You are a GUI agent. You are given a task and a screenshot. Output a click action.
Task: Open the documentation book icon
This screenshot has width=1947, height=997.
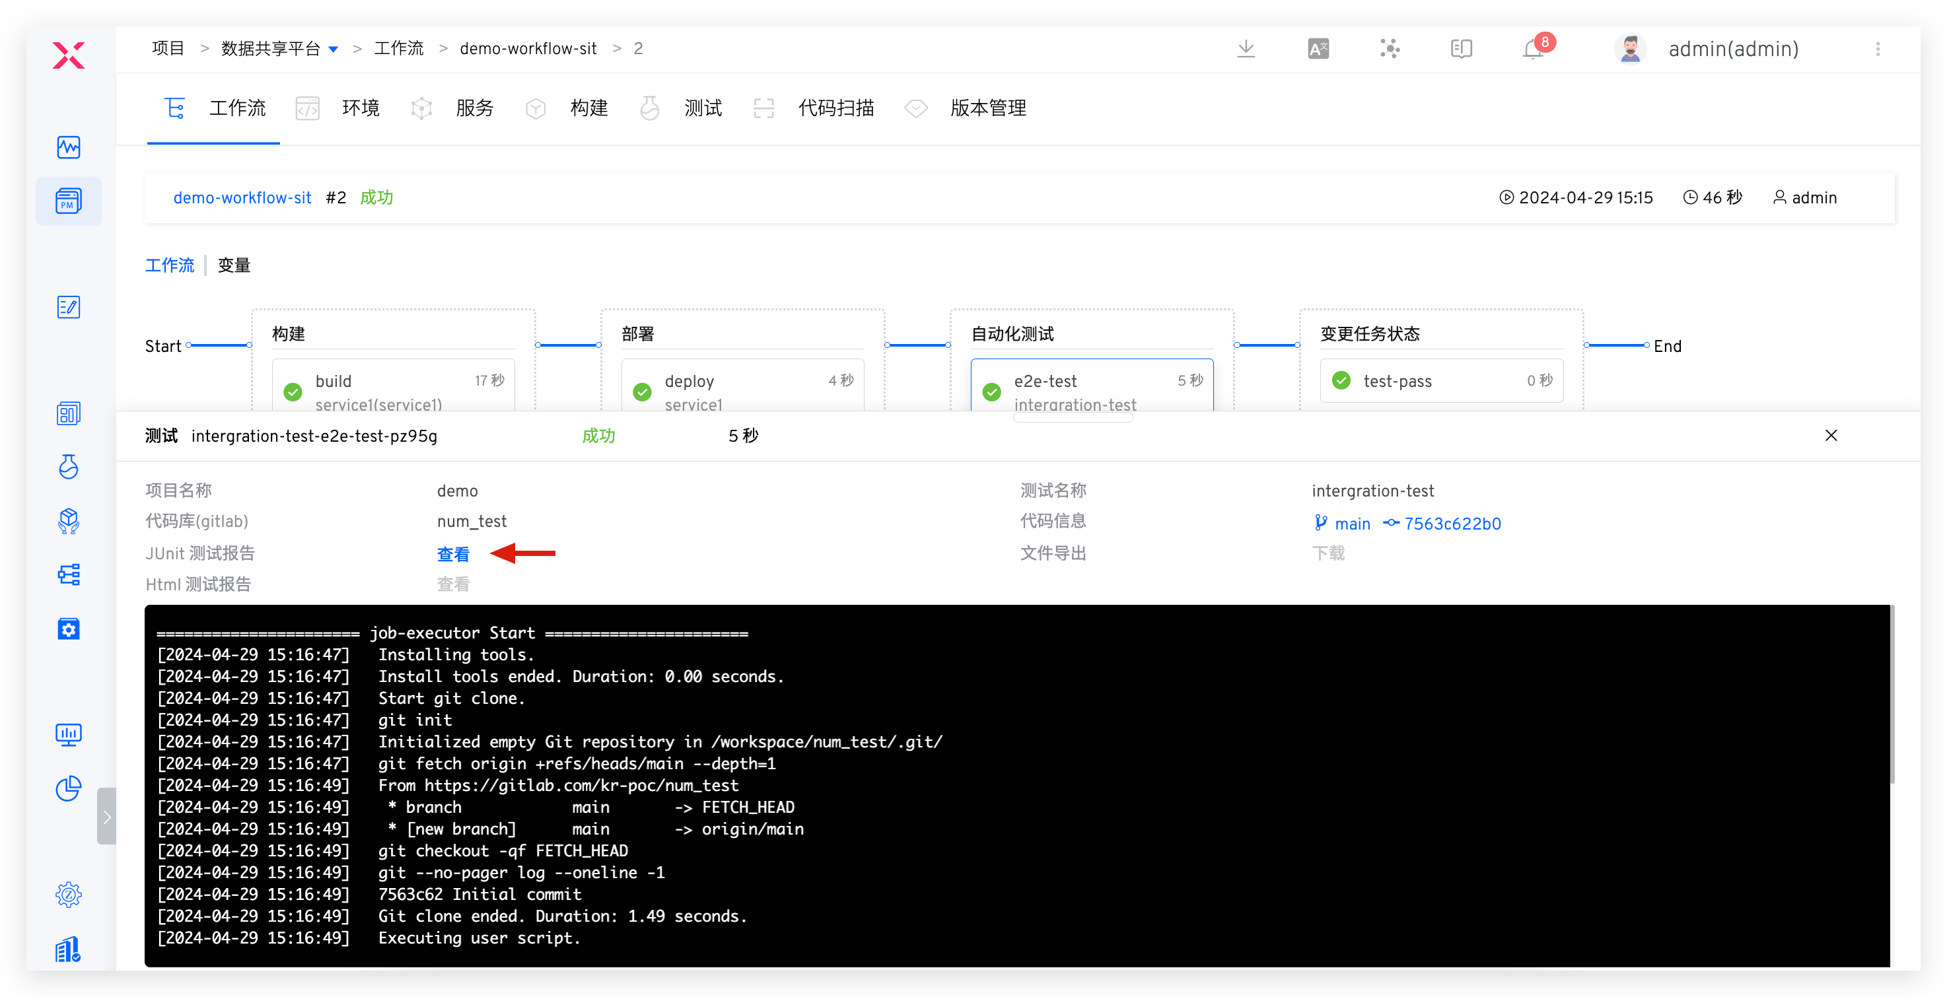[x=1461, y=49]
